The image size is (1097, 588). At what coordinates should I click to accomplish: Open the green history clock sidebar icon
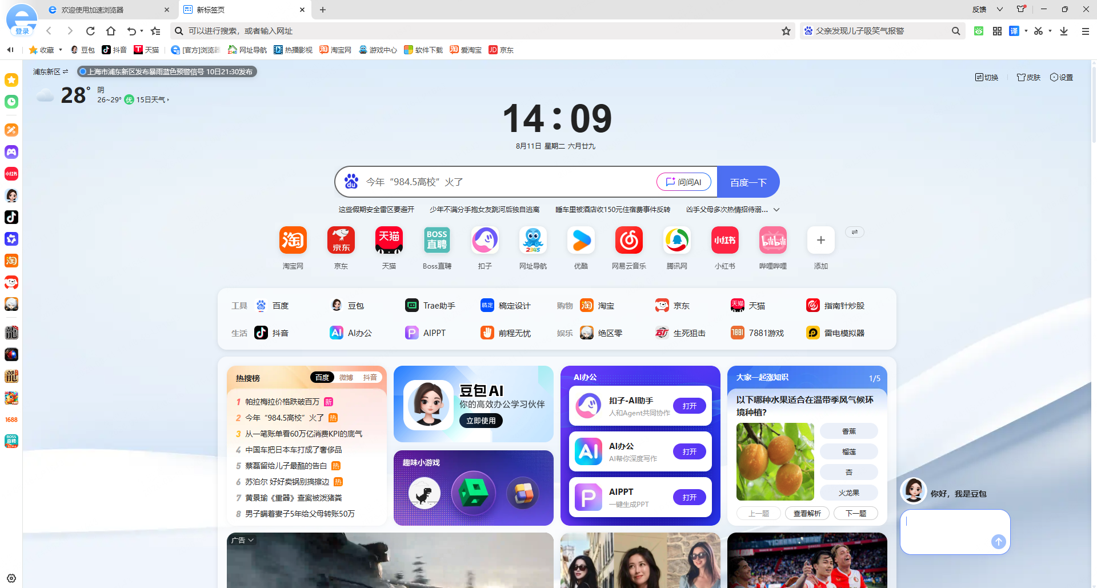click(11, 102)
